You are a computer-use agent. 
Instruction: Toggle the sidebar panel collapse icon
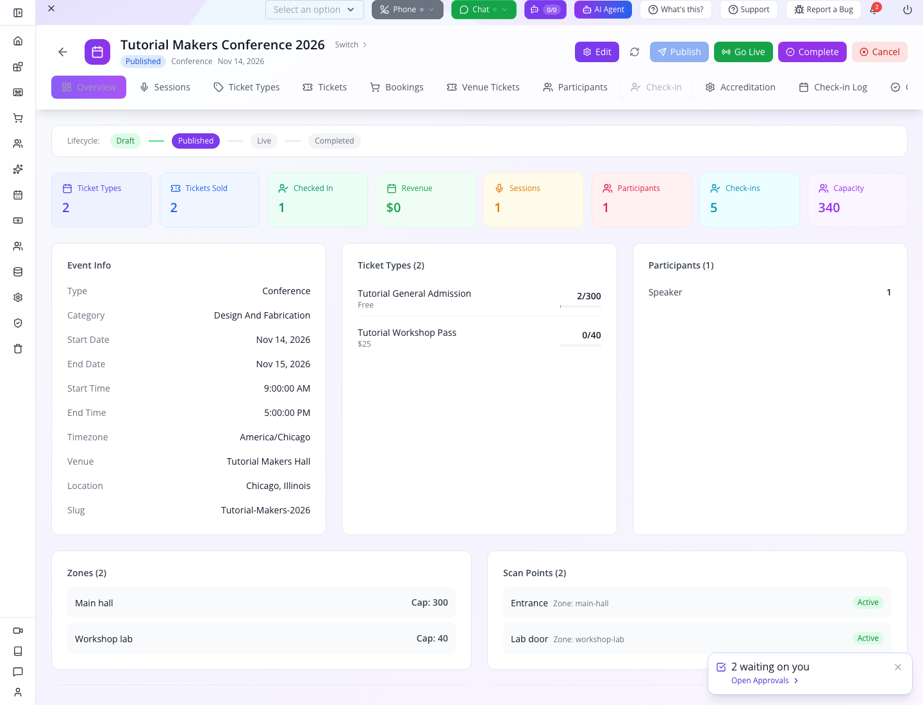(x=18, y=13)
